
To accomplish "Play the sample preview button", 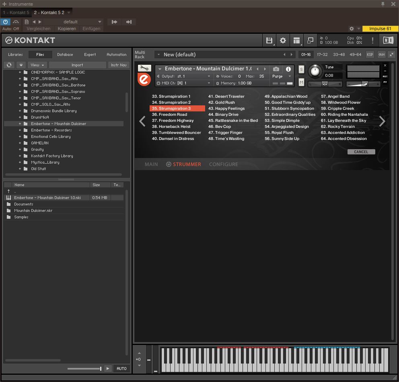I will [108, 368].
